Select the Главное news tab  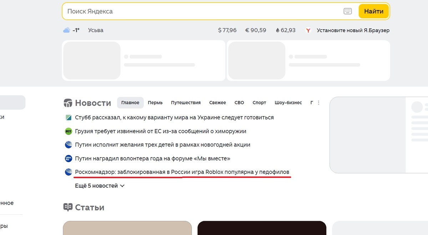coord(130,102)
